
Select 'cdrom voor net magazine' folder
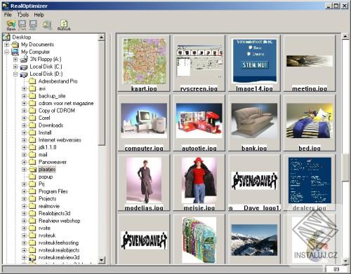pos(66,103)
